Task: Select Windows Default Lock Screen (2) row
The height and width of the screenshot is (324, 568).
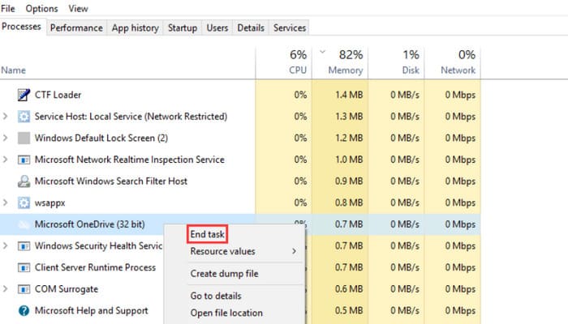Action: click(x=101, y=139)
